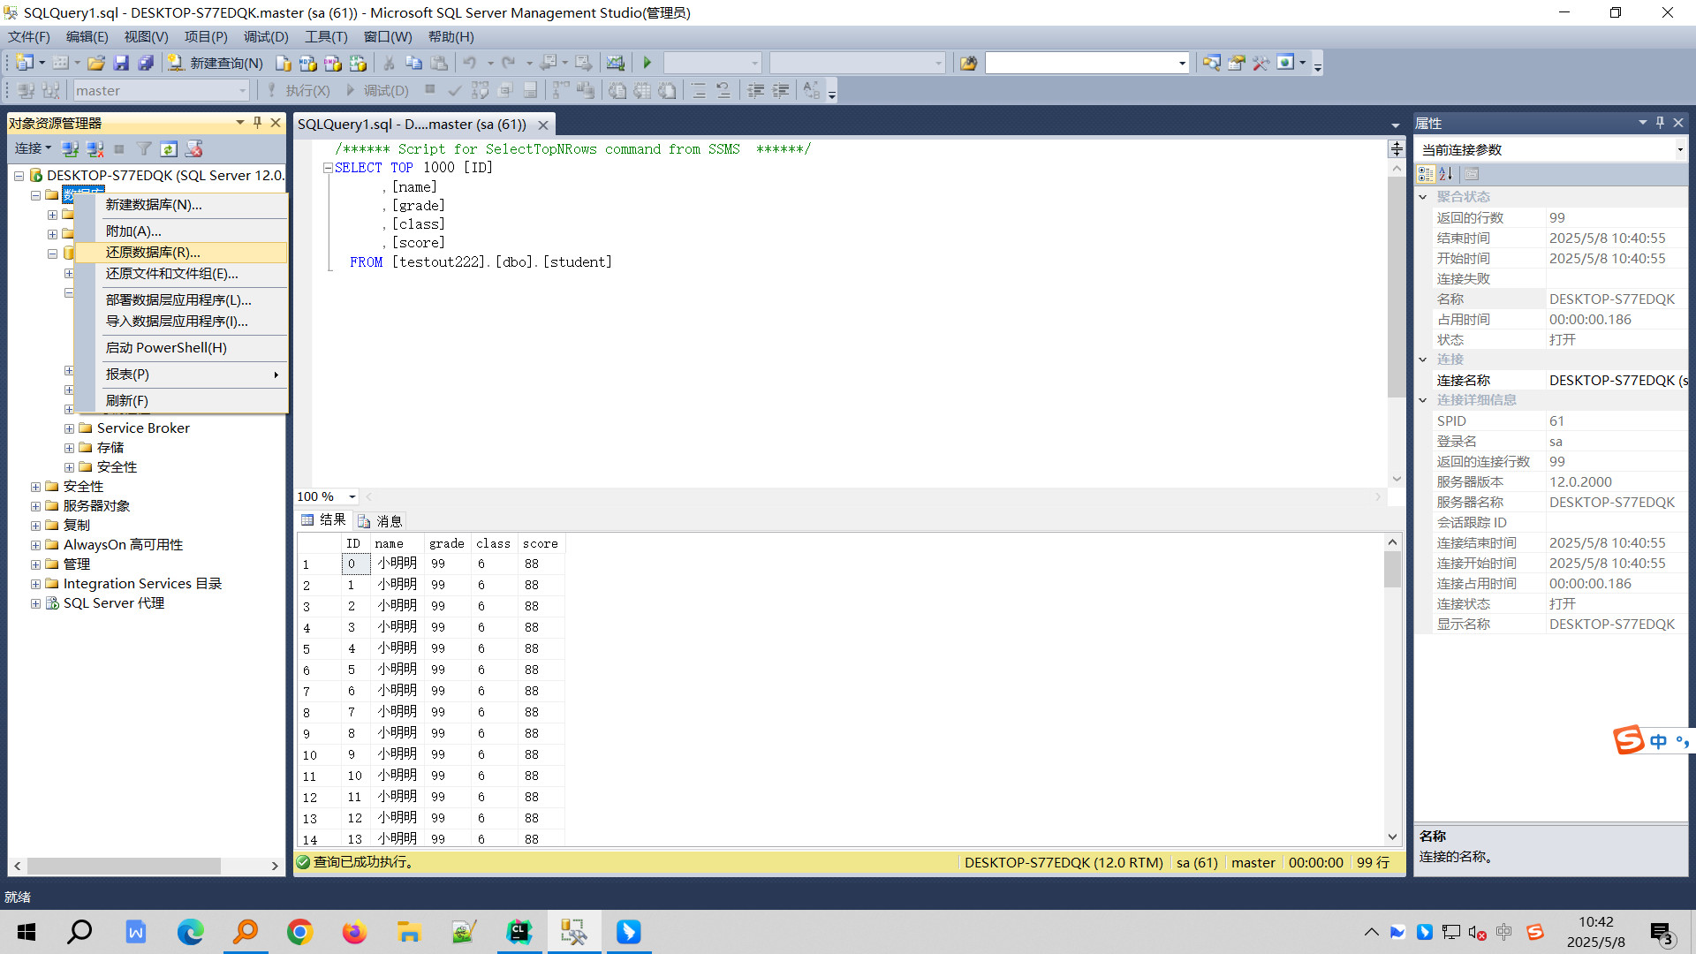
Task: Pin the Object Explorer panel
Action: (x=257, y=123)
